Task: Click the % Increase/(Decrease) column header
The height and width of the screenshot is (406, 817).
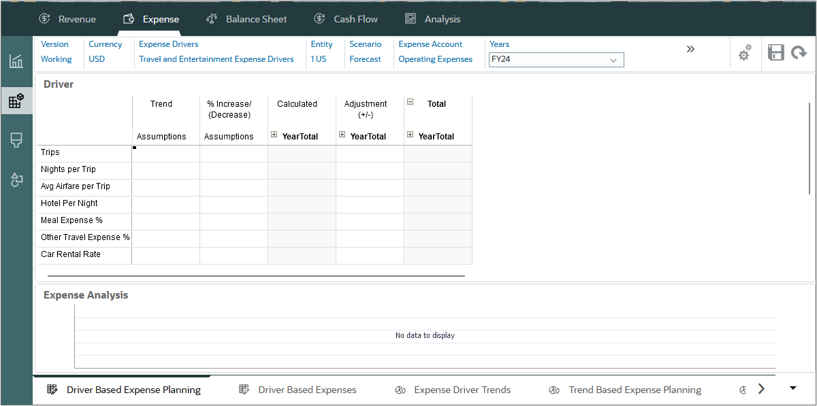Action: pyautogui.click(x=229, y=109)
